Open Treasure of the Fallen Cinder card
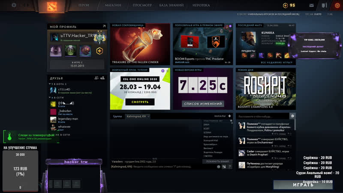Image resolution: width=343 pixels, height=193 pixels. pyautogui.click(x=140, y=44)
